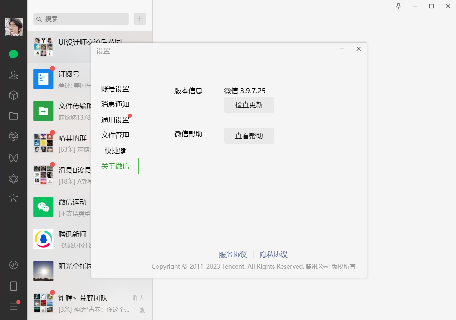456x320 pixels.
Task: Open the 文件管理 settings section
Action: click(x=115, y=135)
